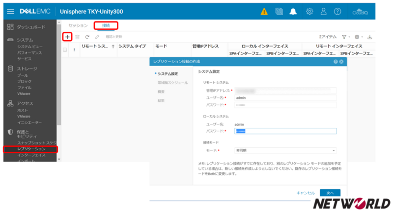The width and height of the screenshot is (393, 211).
Task: Click the remote 管理IPアドレス input field
Action: [x=285, y=91]
